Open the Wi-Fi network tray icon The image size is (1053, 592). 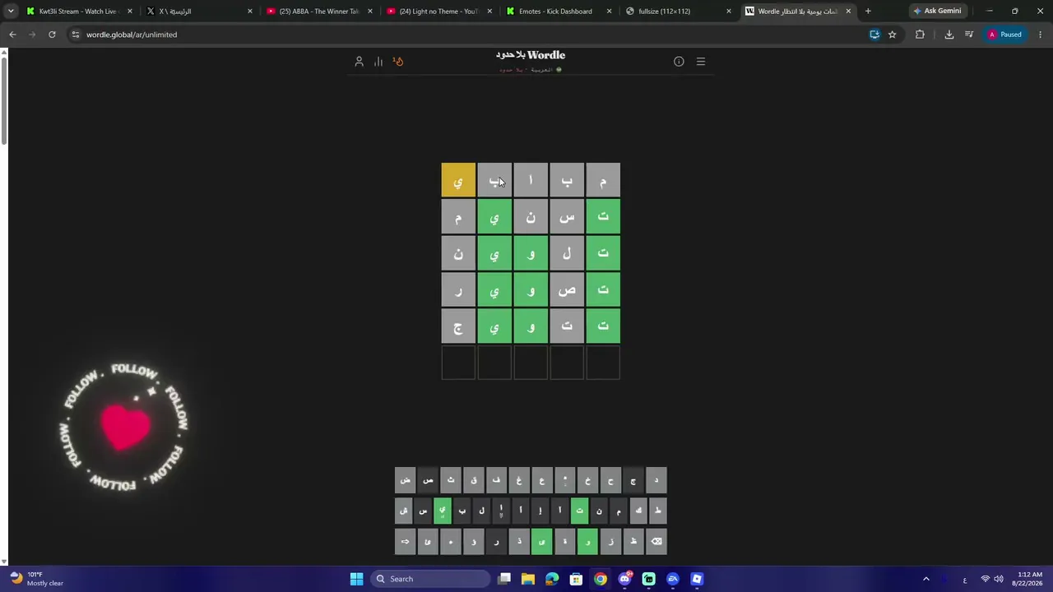(985, 579)
